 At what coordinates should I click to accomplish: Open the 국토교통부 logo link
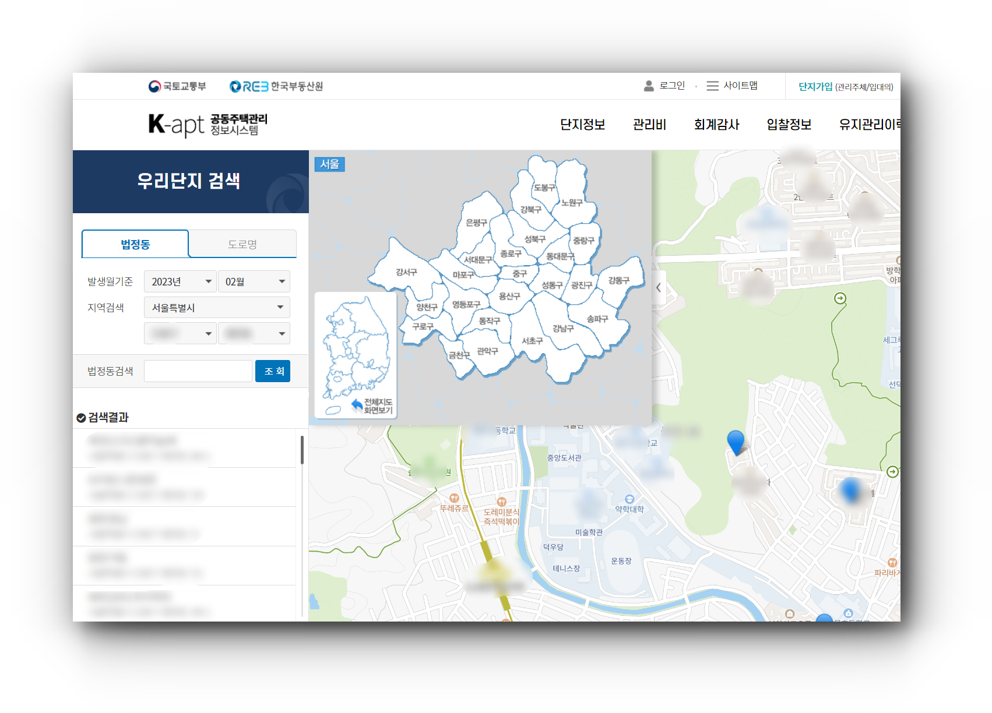click(177, 86)
